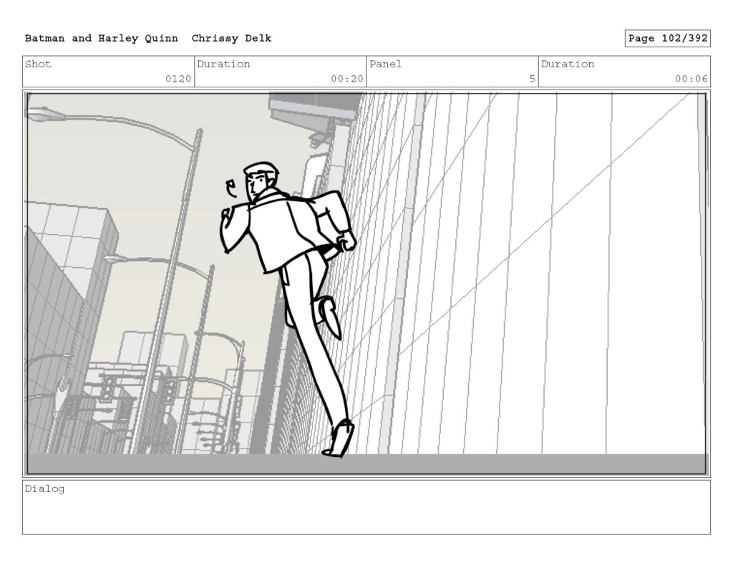The height and width of the screenshot is (568, 733).
Task: Click the page number box 'Page 102/392'
Action: coord(667,39)
